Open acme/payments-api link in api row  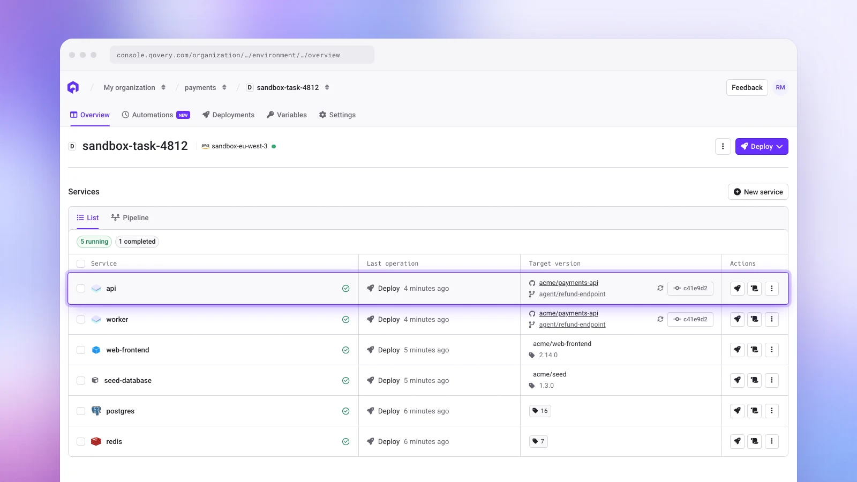tap(568, 283)
